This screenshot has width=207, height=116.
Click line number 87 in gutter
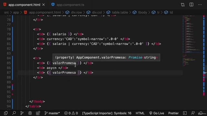pos(9,72)
